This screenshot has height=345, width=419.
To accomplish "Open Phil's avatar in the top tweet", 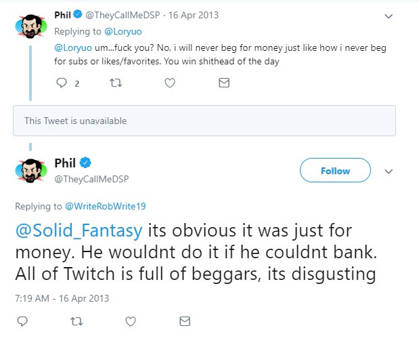I will click(31, 26).
